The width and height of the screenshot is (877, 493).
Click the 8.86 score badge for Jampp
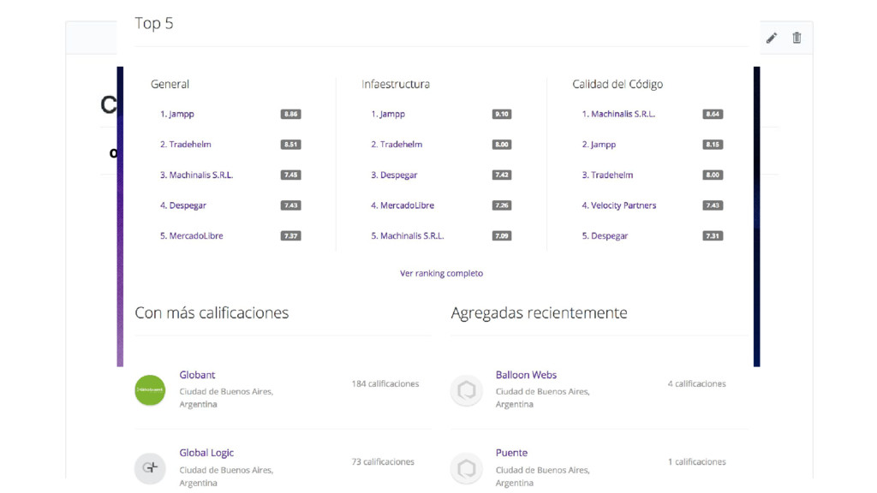coord(291,114)
